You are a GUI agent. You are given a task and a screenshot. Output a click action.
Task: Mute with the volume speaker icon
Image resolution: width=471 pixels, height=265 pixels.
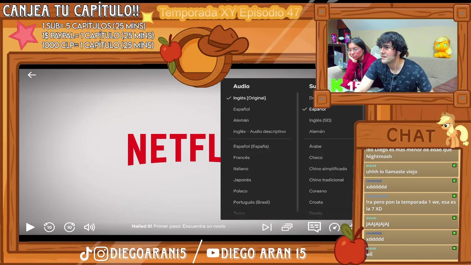pos(89,227)
